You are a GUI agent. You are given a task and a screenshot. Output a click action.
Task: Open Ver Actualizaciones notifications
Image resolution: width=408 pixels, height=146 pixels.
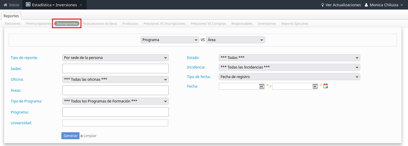[341, 5]
